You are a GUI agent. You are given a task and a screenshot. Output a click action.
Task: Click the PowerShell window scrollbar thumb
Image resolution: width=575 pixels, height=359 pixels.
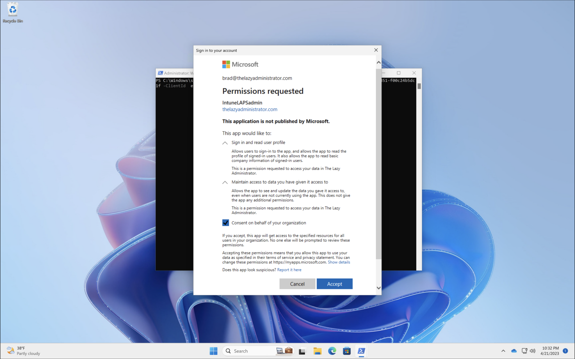(x=419, y=86)
